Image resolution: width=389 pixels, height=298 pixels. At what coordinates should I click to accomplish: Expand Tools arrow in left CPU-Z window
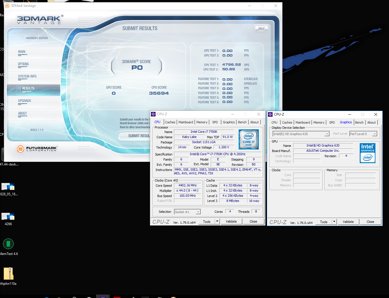[x=217, y=221]
